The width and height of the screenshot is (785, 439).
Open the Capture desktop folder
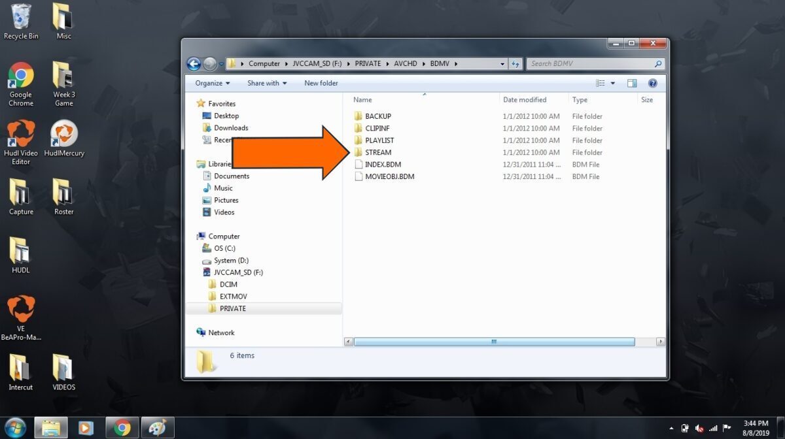click(21, 197)
